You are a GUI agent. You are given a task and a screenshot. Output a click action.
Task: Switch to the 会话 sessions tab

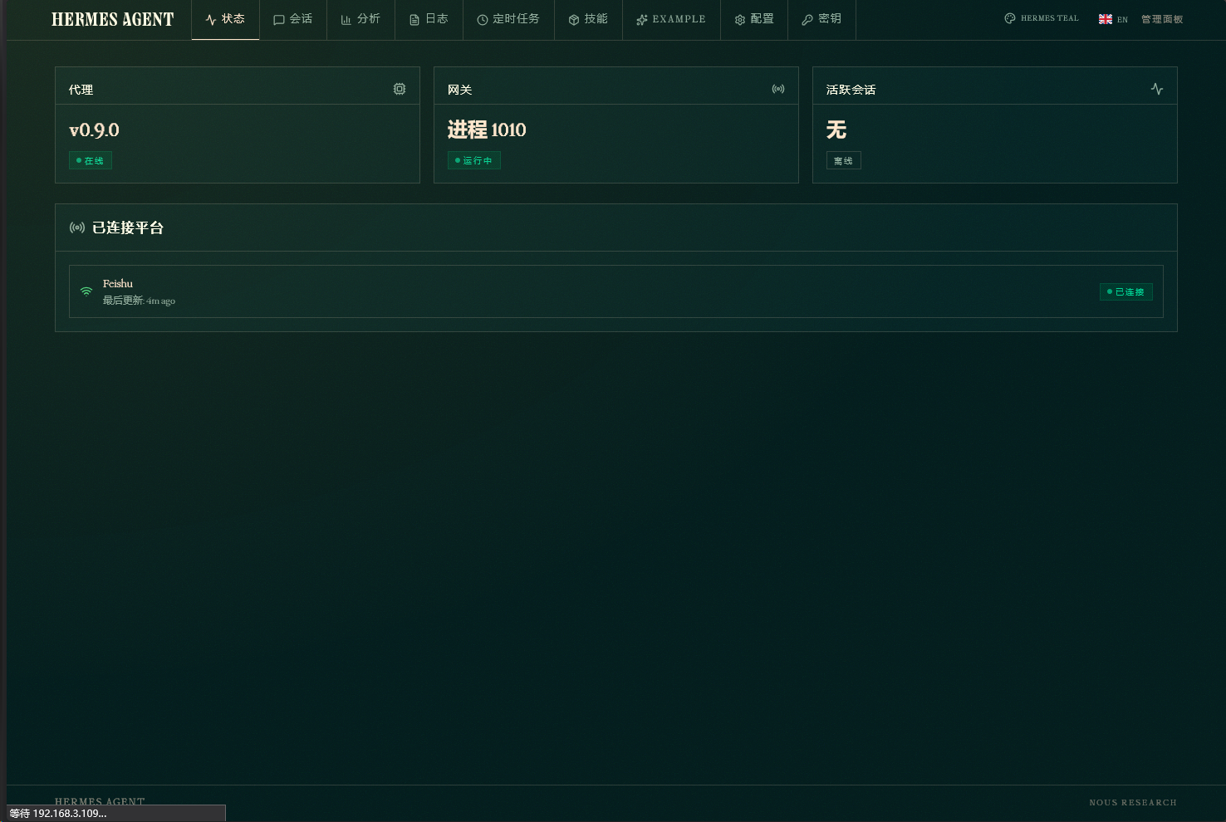pos(293,19)
